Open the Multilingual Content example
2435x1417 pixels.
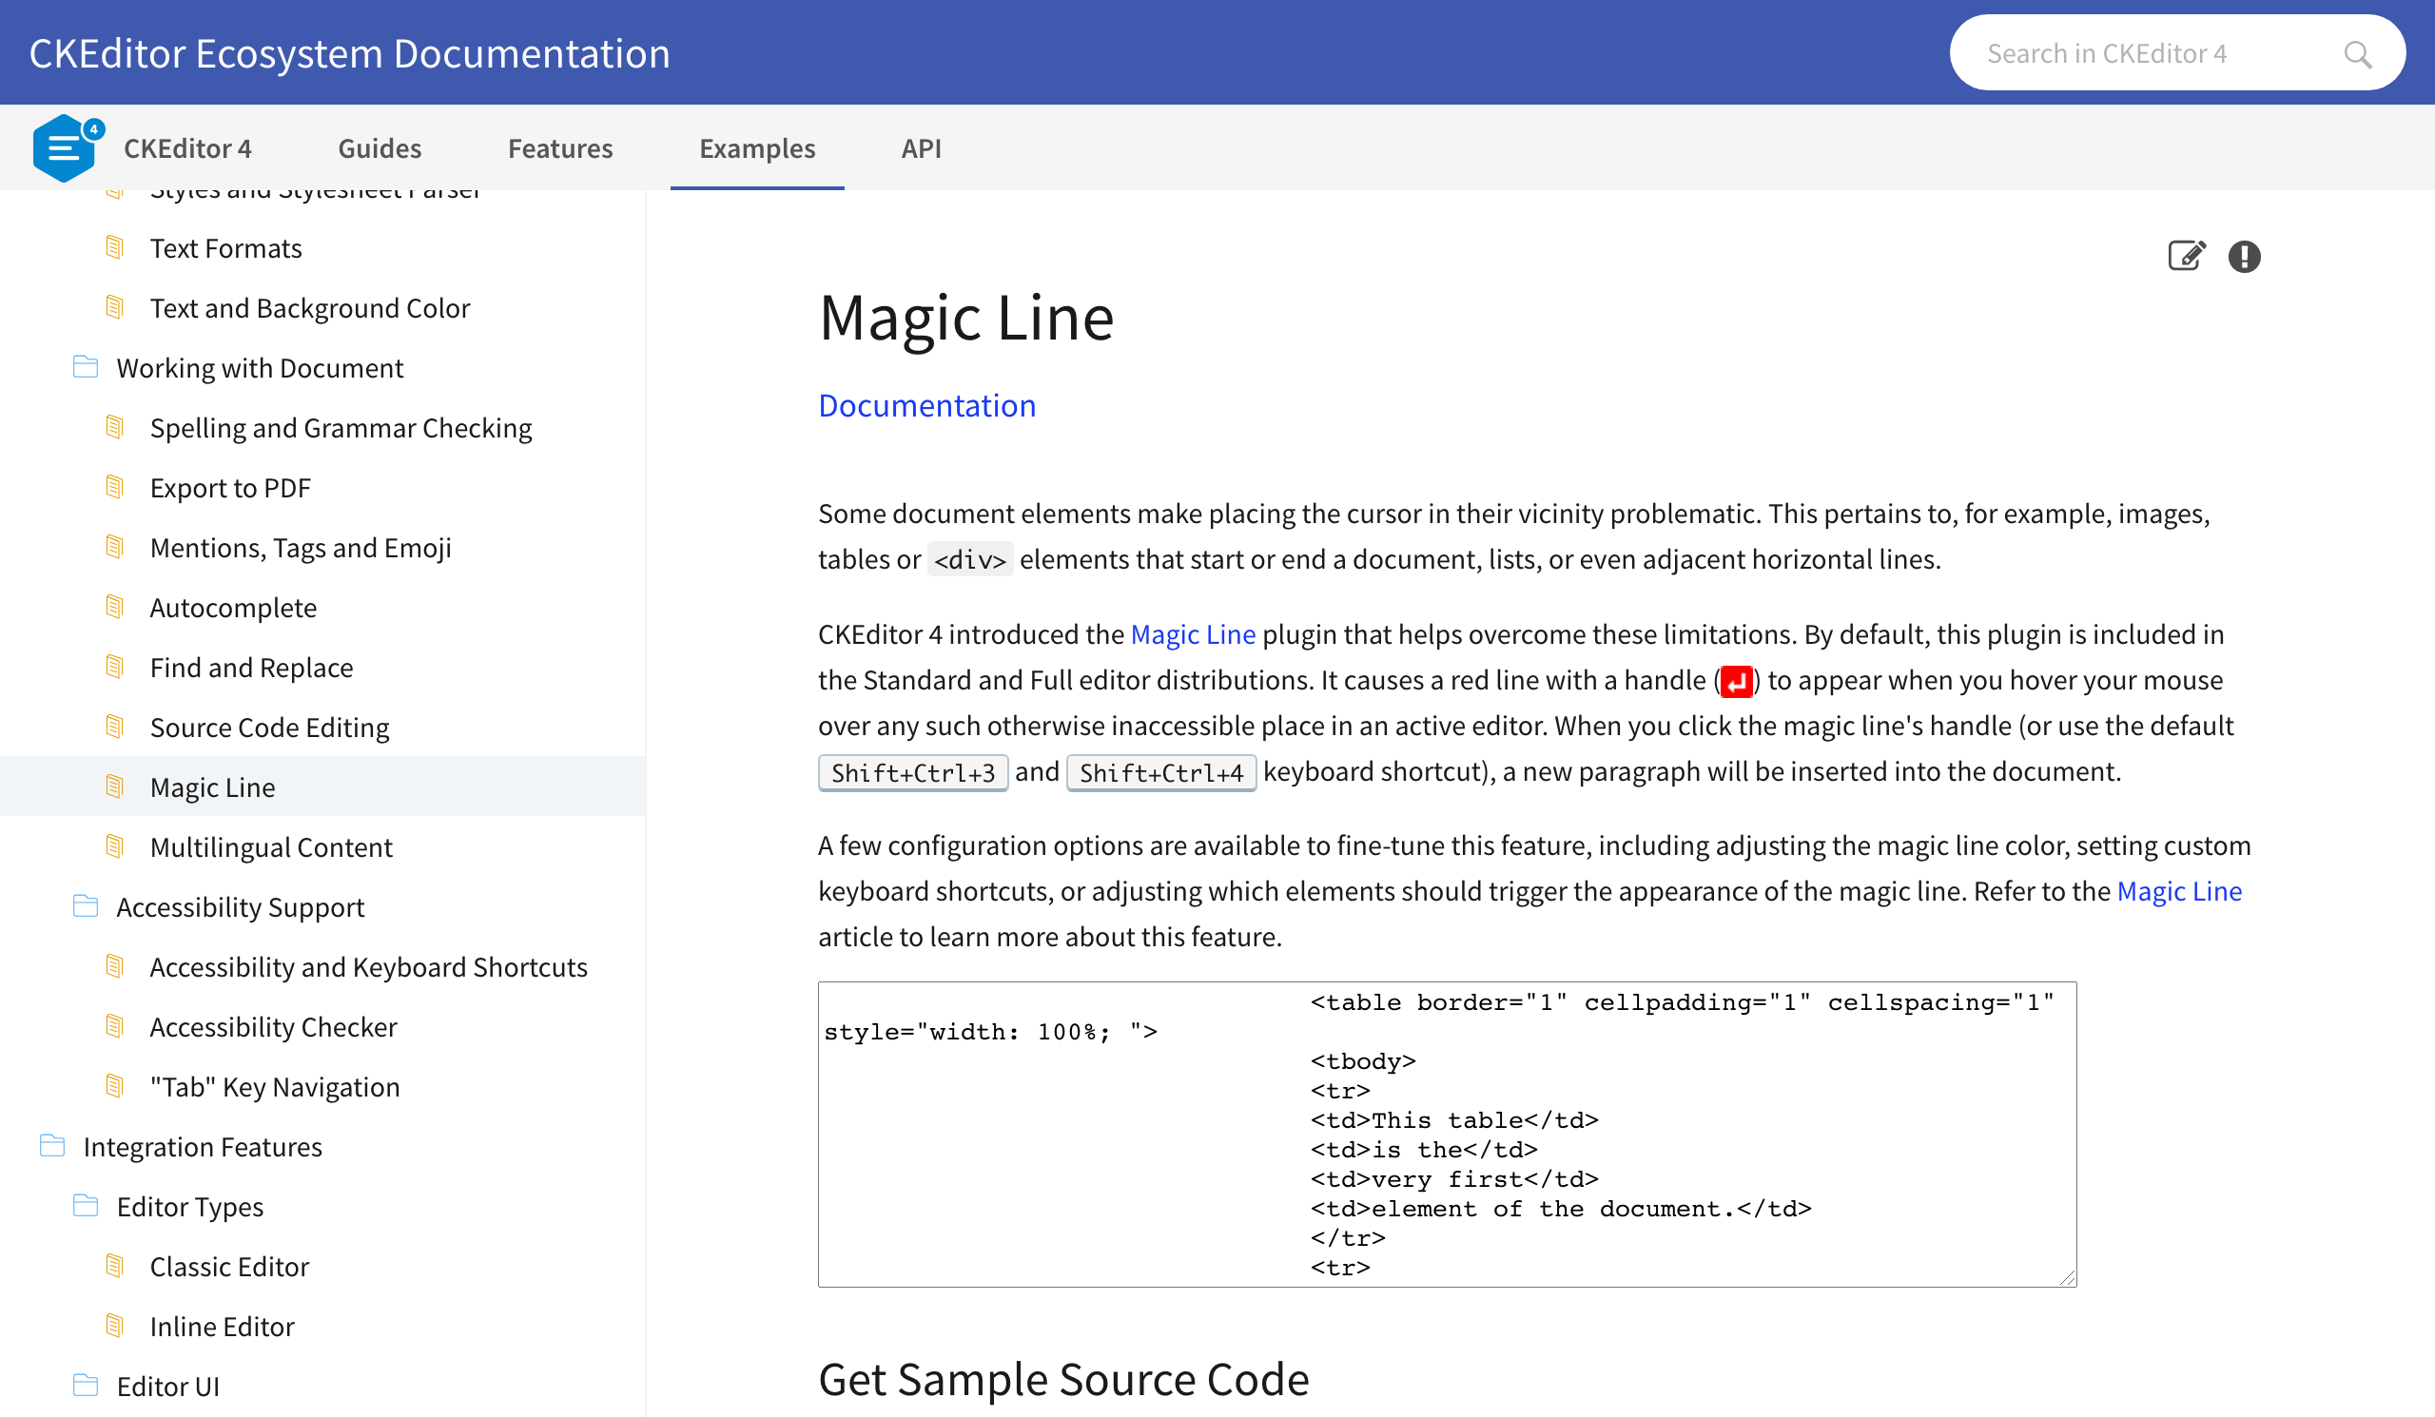click(x=271, y=847)
